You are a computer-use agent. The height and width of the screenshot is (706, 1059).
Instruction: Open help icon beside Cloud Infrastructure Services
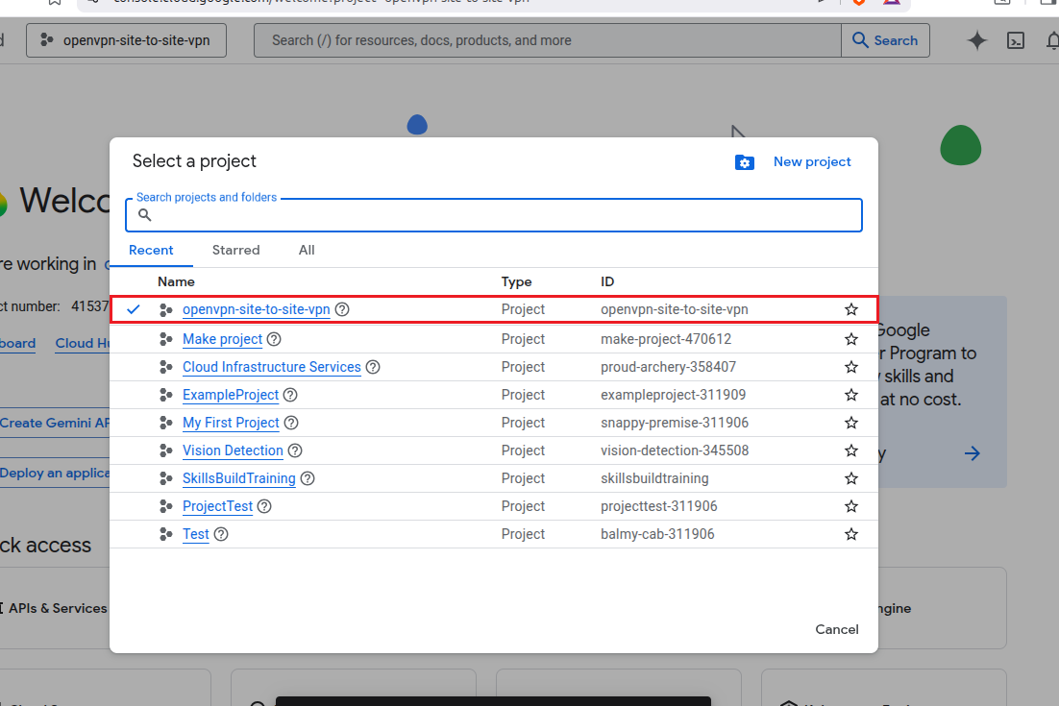(373, 367)
